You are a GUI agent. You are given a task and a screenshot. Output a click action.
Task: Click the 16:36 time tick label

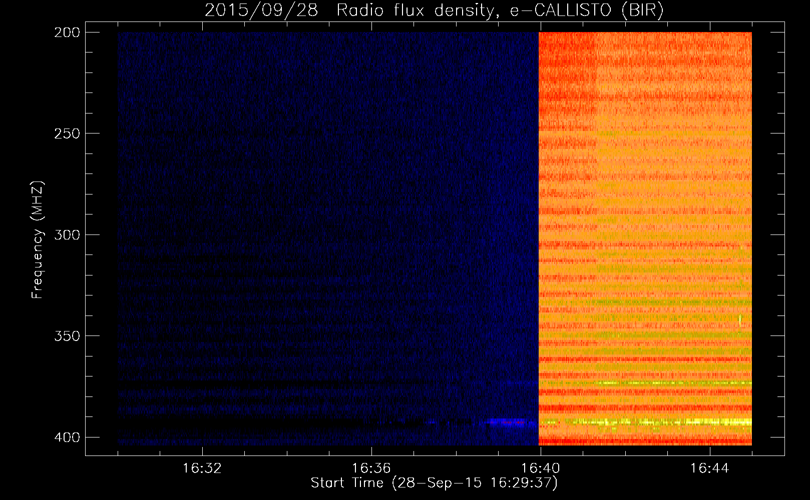pos(371,468)
